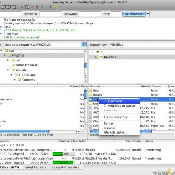Cancel the current operation via red toolbar icon
This screenshot has width=175, height=175.
pos(32,7)
